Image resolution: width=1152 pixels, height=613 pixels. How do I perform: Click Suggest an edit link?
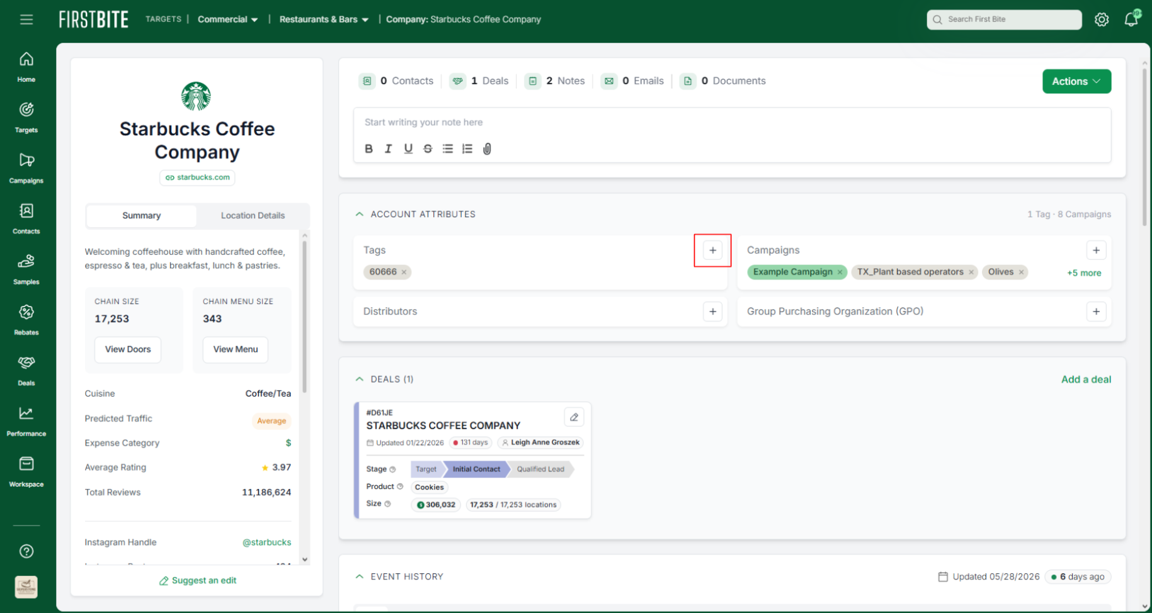[197, 581]
